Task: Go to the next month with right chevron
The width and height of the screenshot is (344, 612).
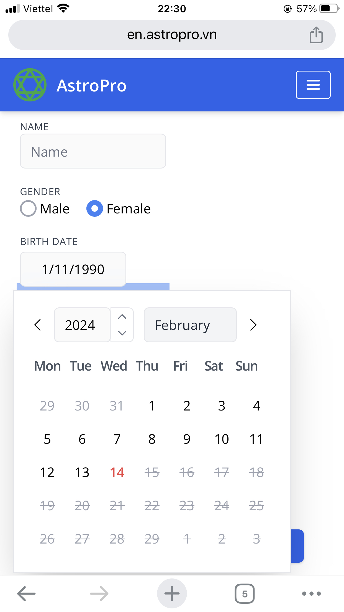Action: pos(253,325)
